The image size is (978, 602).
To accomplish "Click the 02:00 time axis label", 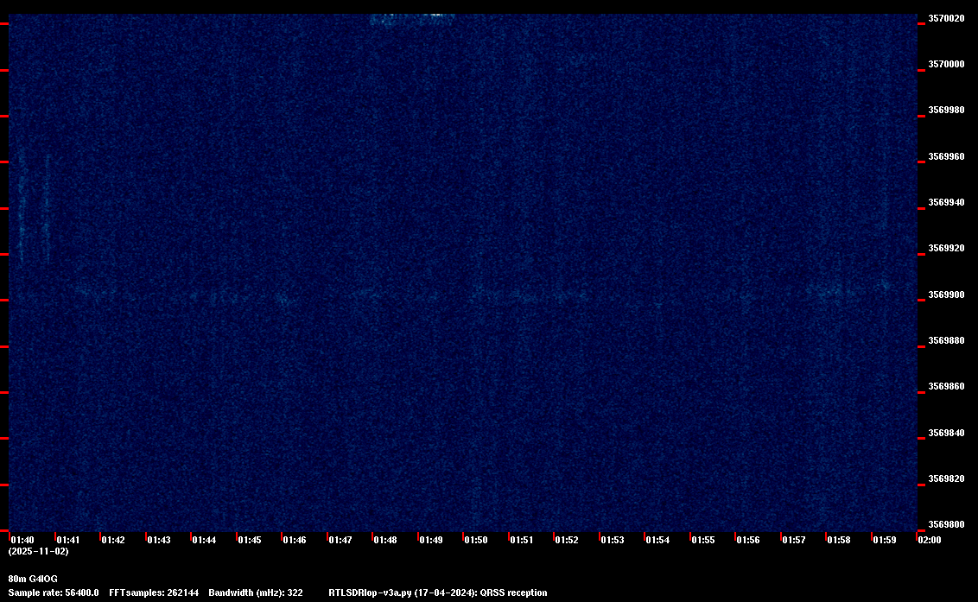I will coord(930,540).
